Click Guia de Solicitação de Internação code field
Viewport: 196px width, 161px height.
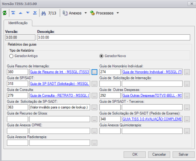click(x=110, y=84)
